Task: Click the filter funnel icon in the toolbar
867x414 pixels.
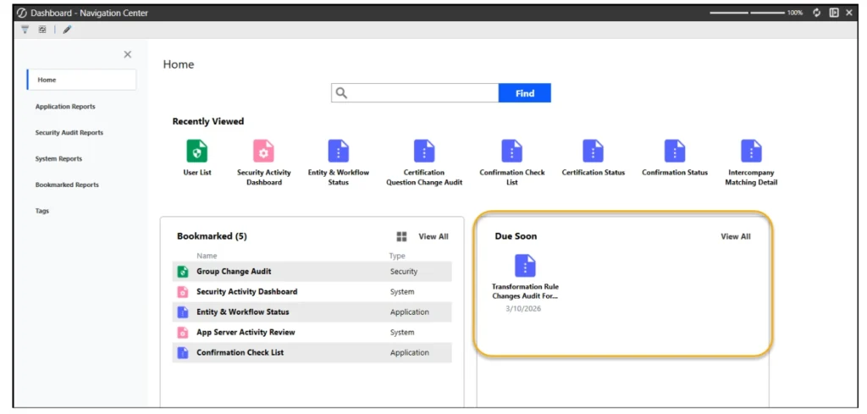Action: 25,29
